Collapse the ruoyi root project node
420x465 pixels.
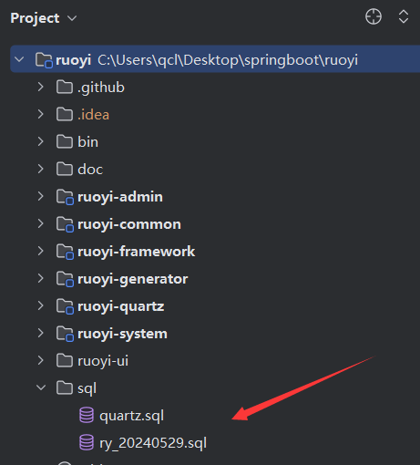[x=19, y=59]
